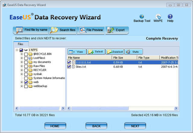Image resolution: width=193 pixels, height=133 pixels.
Task: Click the Select folder button
Action: 96,52
